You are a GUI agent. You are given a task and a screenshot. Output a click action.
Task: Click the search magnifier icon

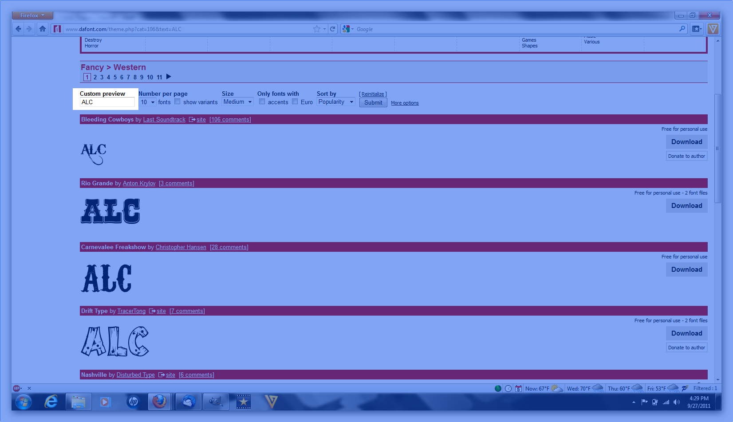682,29
